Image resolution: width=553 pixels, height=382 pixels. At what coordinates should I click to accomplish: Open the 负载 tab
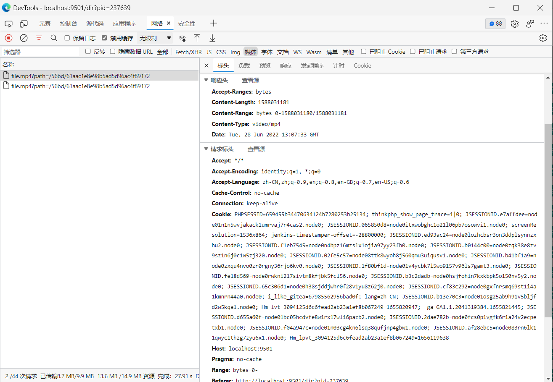pos(244,65)
